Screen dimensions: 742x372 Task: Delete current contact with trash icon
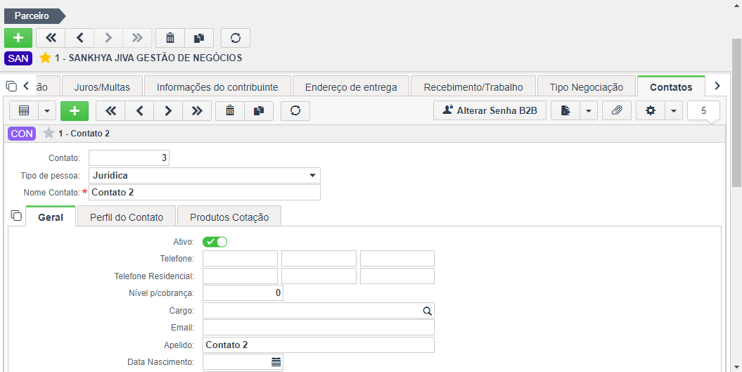point(230,110)
